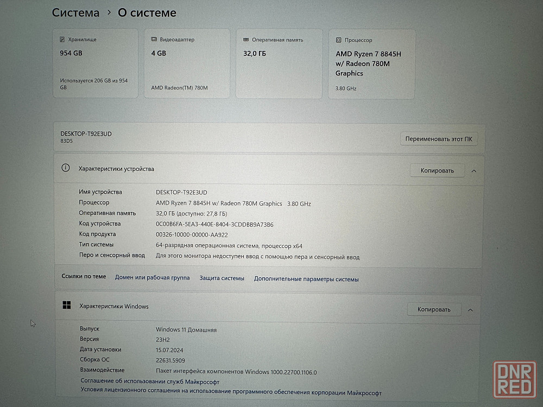Click the storage drive icon beside Хранилище
Screen dimensions: 543x407
pos(63,40)
